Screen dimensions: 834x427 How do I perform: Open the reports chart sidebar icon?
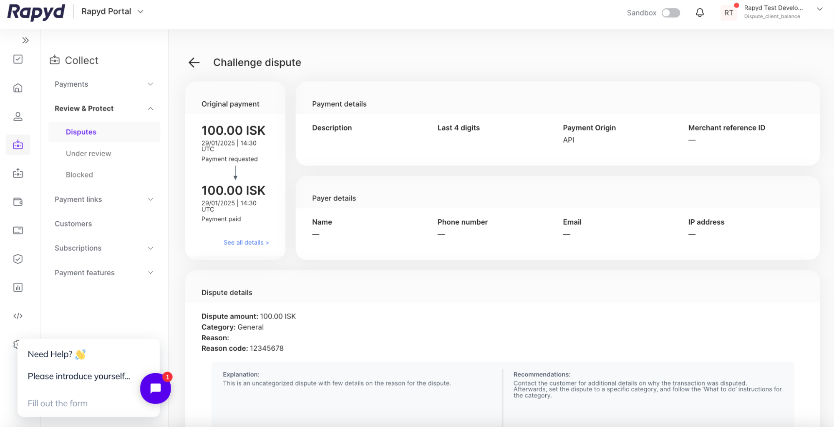(18, 287)
